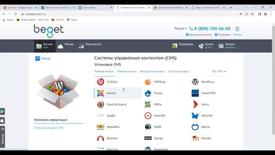The image size is (275, 155).
Task: Open the Официальный канал link
Action: pyautogui.click(x=199, y=34)
